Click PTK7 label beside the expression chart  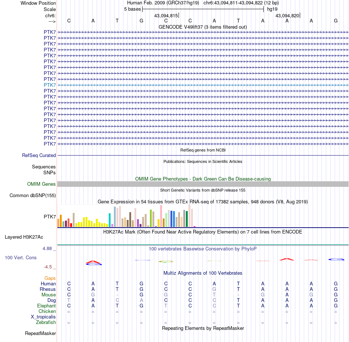click(50, 217)
